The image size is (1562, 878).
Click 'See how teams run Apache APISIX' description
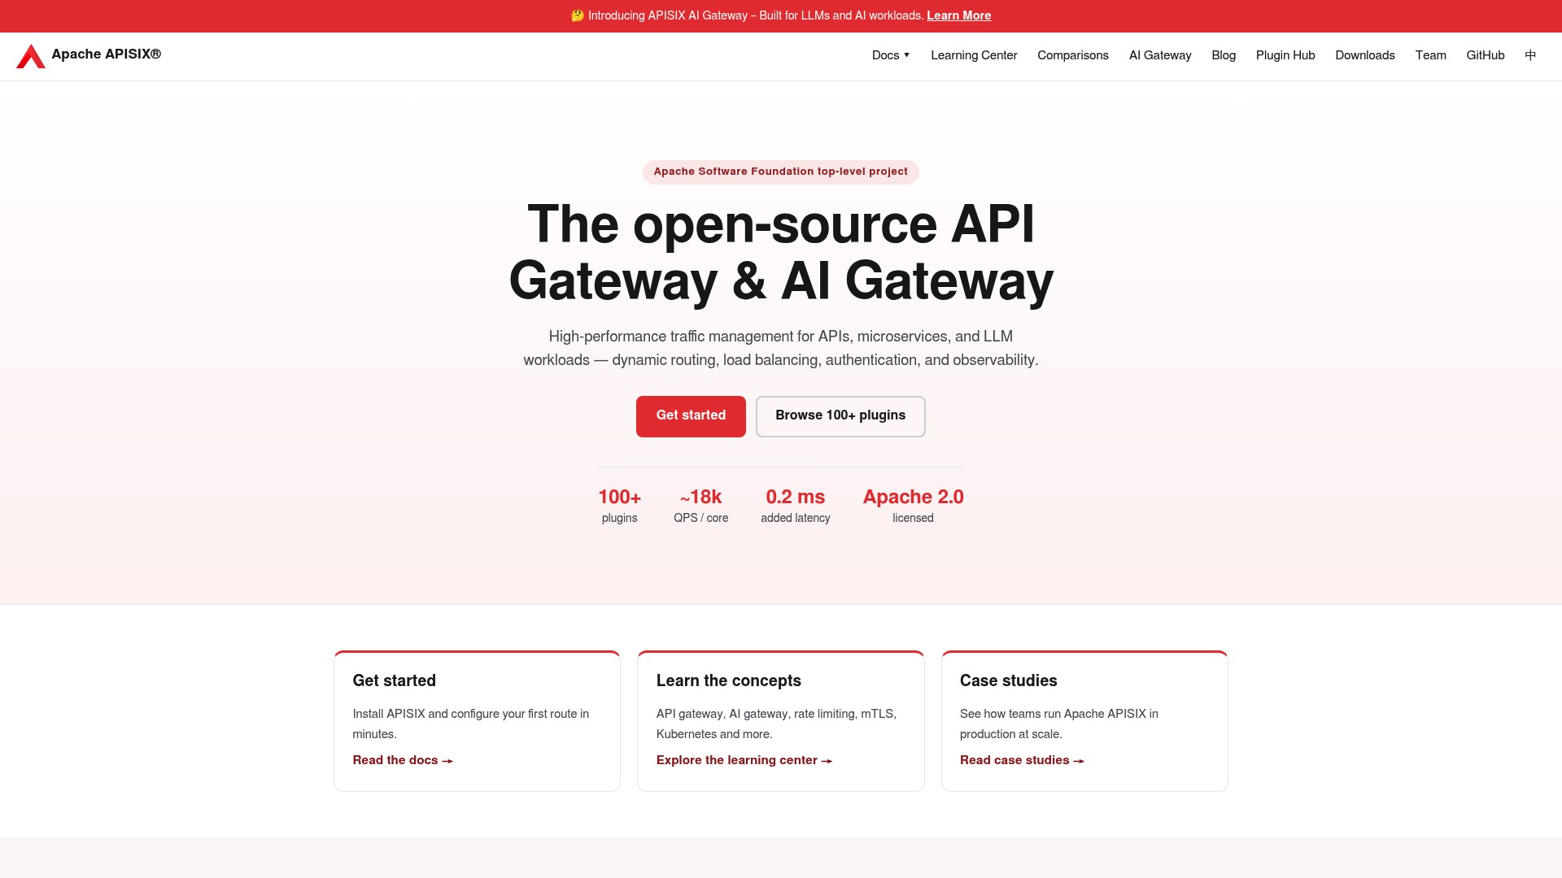pyautogui.click(x=1059, y=724)
